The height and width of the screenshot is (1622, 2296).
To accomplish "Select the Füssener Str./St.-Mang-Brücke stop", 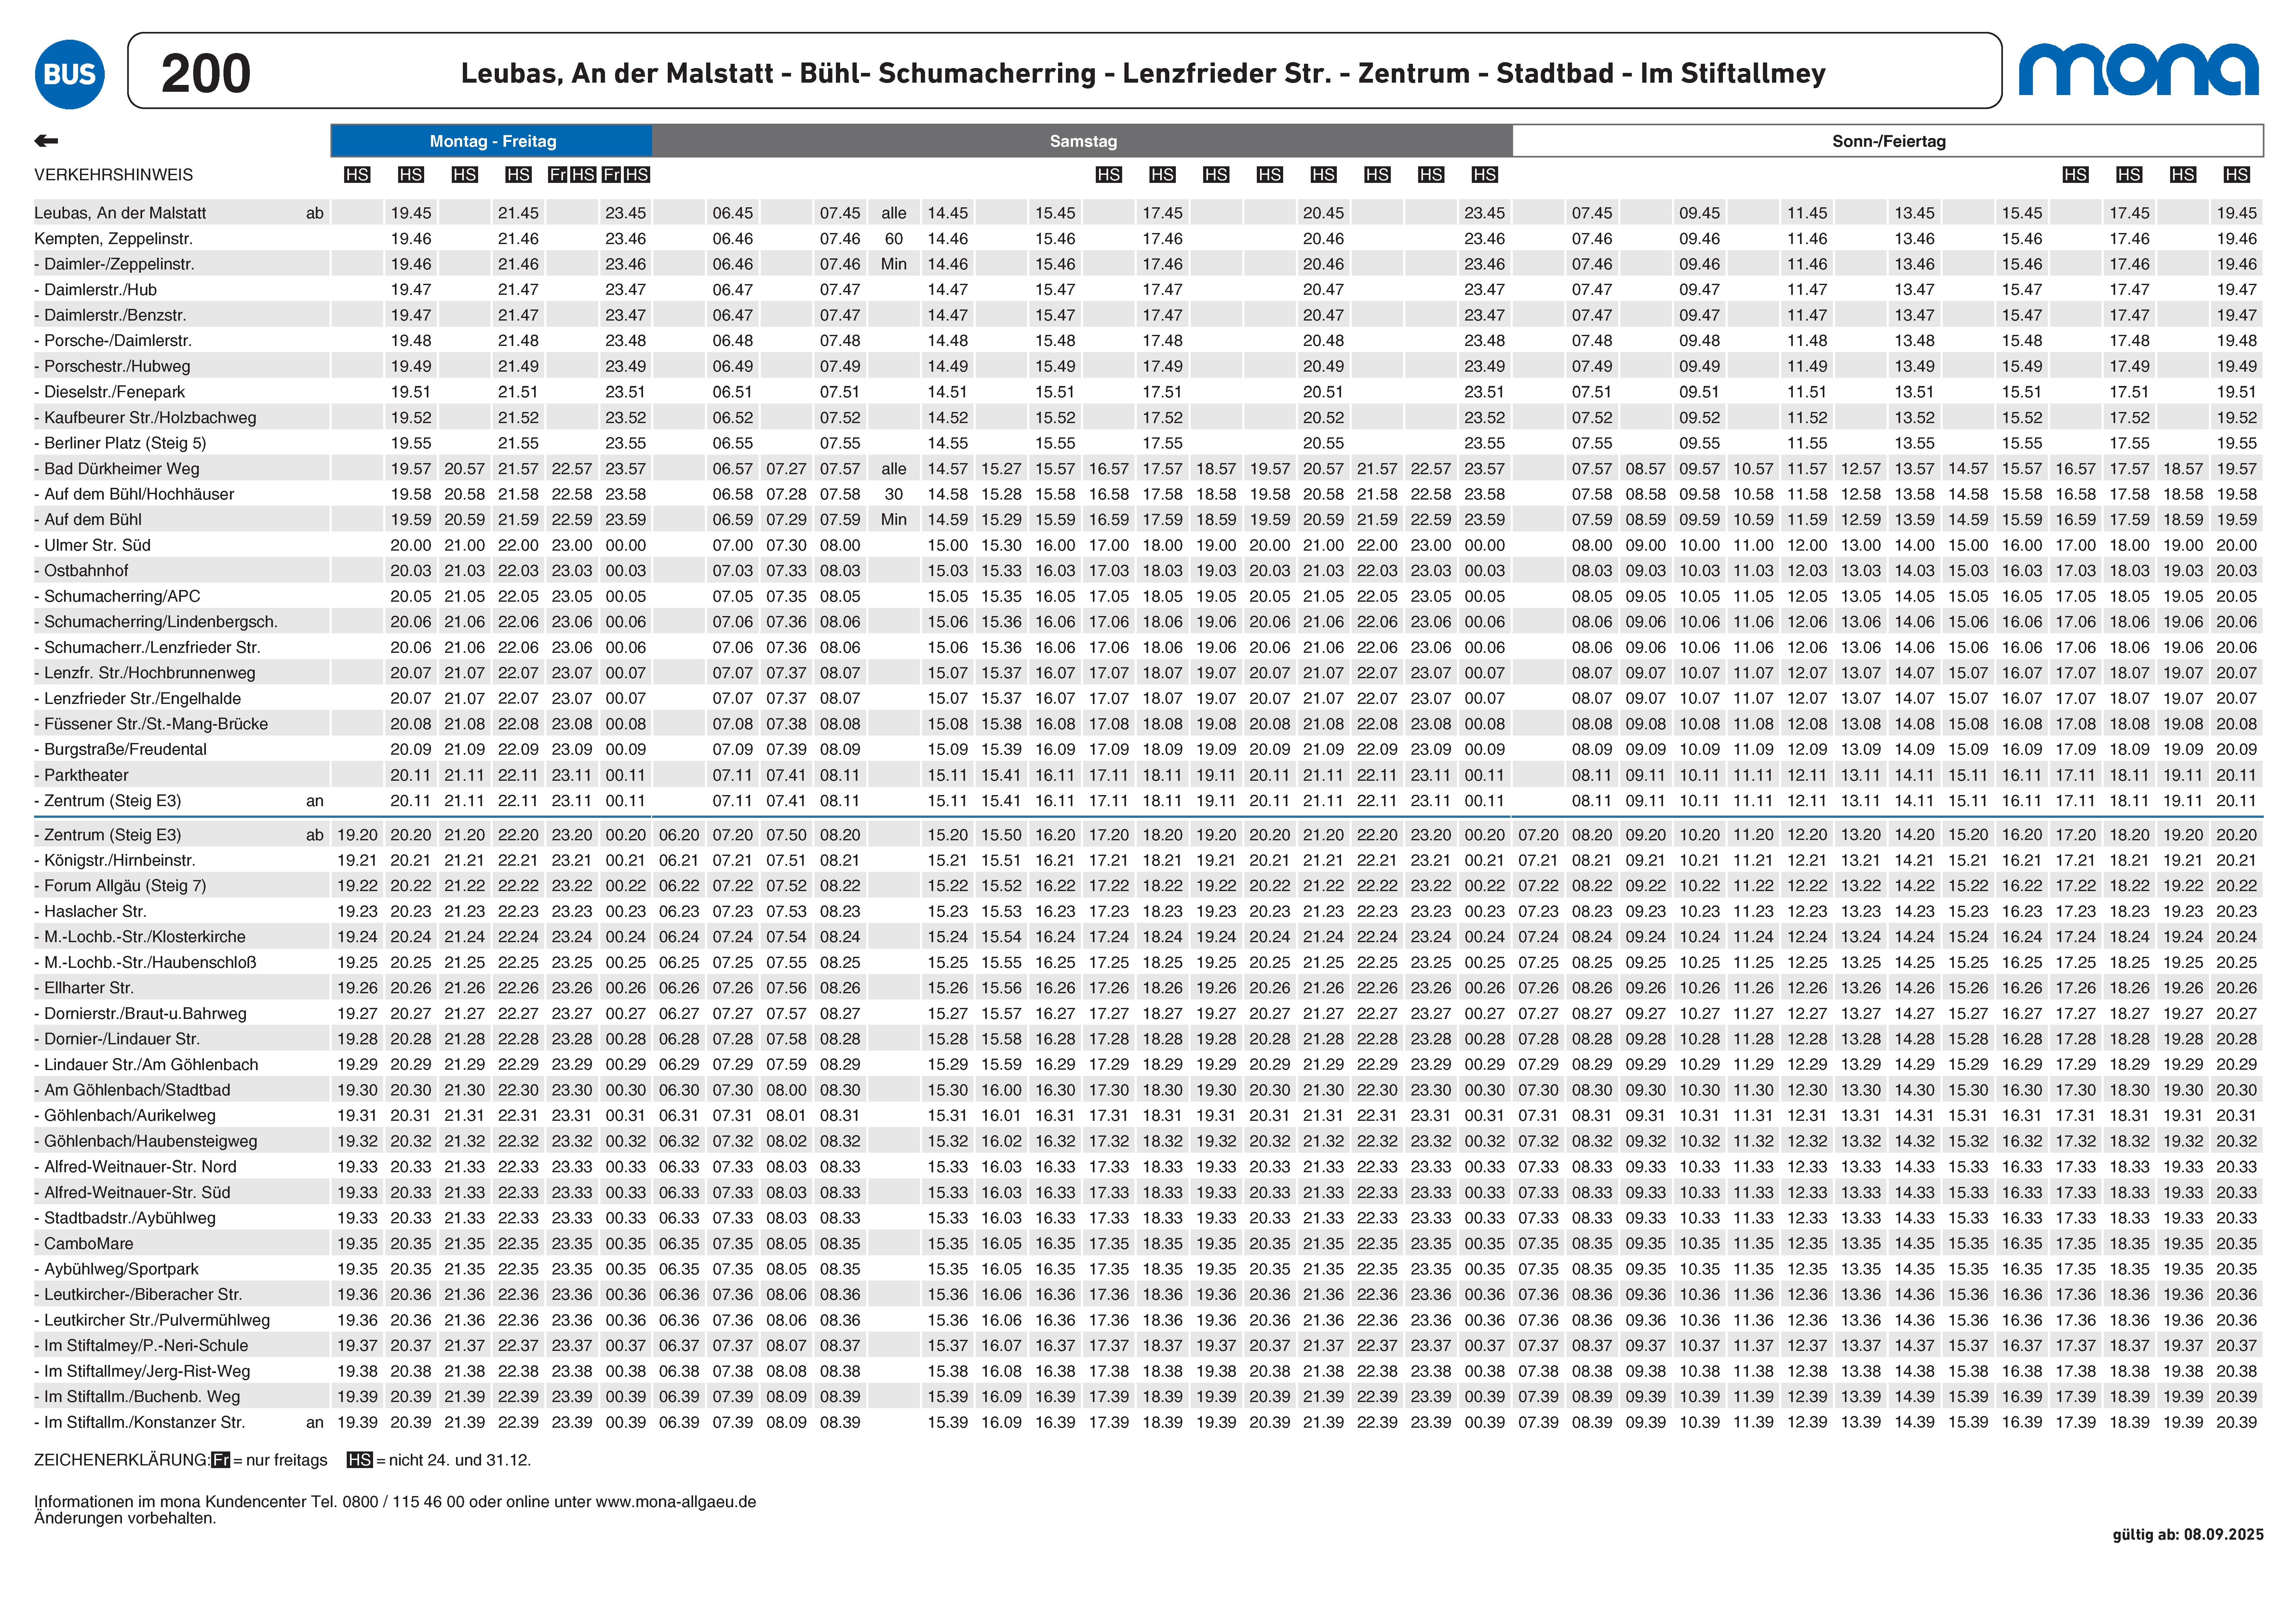I will pyautogui.click(x=151, y=724).
